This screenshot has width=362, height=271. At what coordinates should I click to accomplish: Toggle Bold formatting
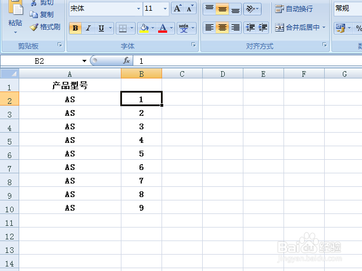(x=75, y=28)
